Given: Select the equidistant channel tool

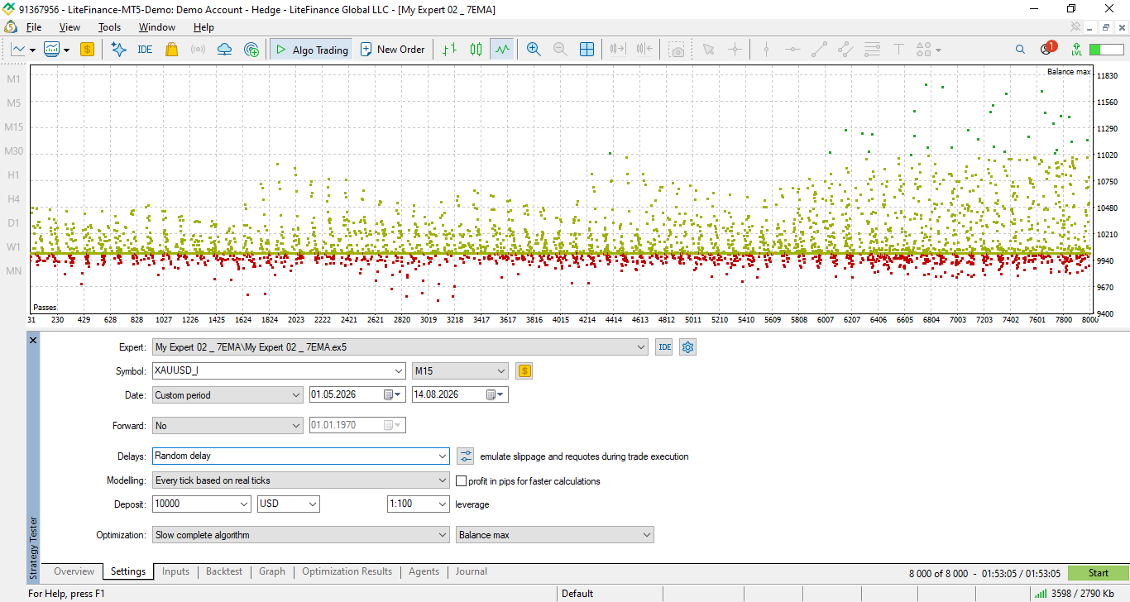Looking at the screenshot, I should pyautogui.click(x=845, y=50).
